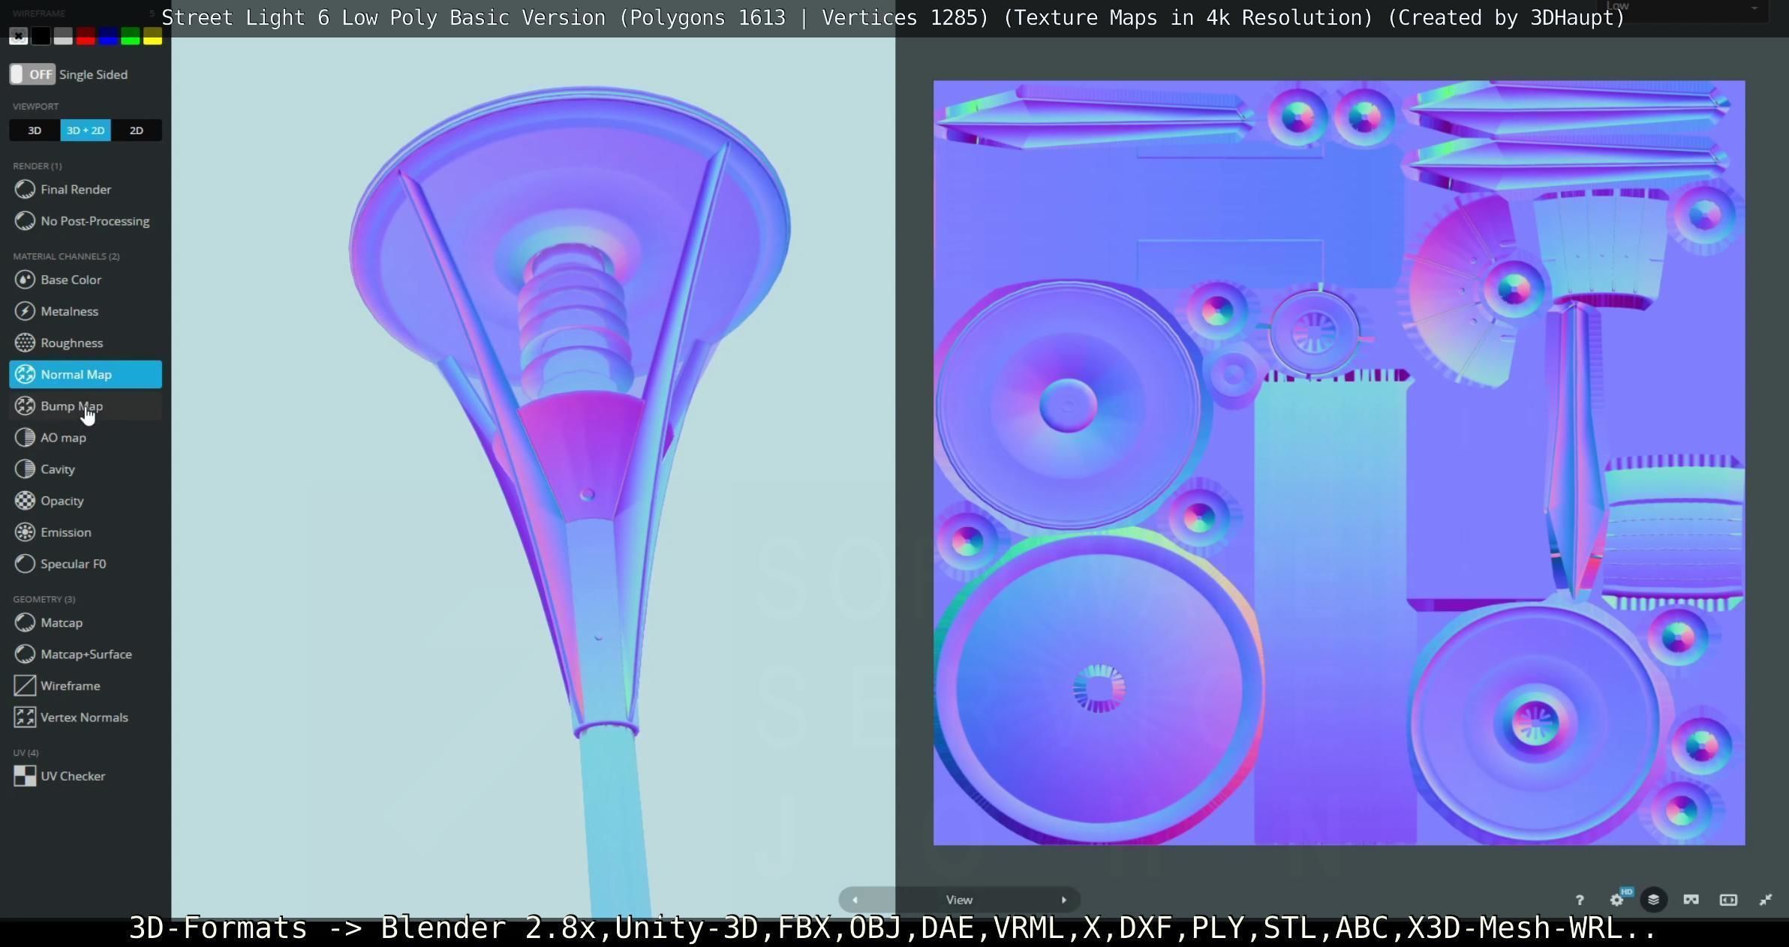Click the normal map texture preview
The height and width of the screenshot is (947, 1789).
click(x=1339, y=463)
